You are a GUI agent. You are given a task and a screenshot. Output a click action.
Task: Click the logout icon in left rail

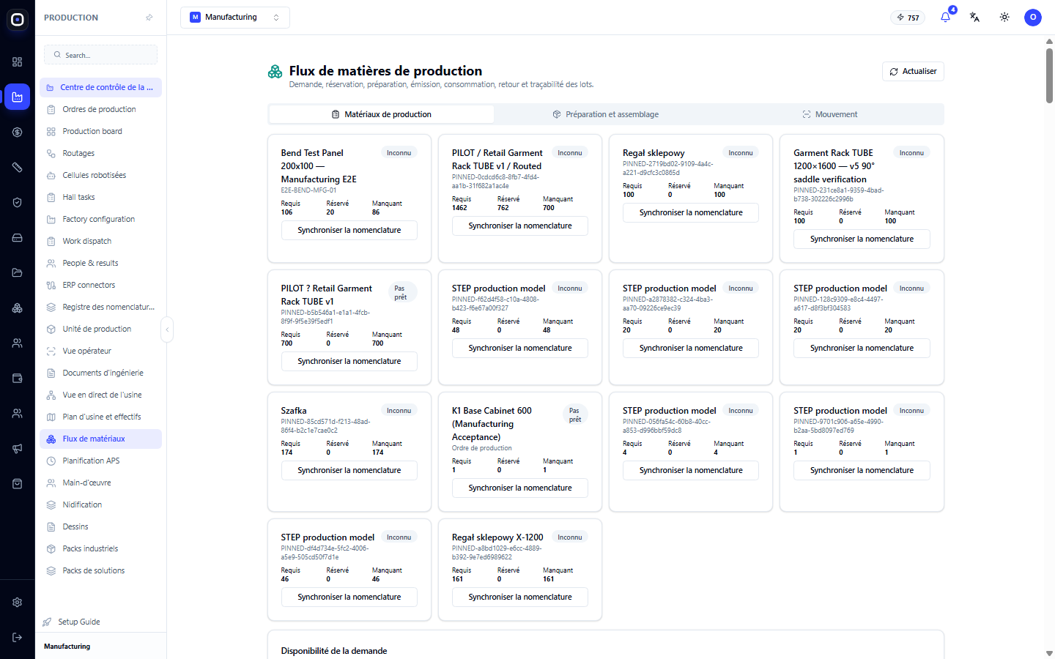click(x=18, y=637)
